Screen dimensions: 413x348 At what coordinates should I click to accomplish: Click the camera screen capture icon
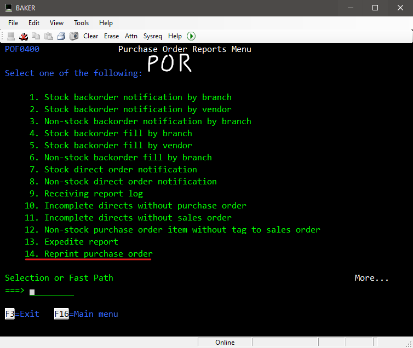coord(73,36)
